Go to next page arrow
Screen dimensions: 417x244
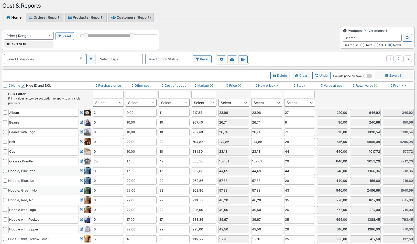point(408,59)
